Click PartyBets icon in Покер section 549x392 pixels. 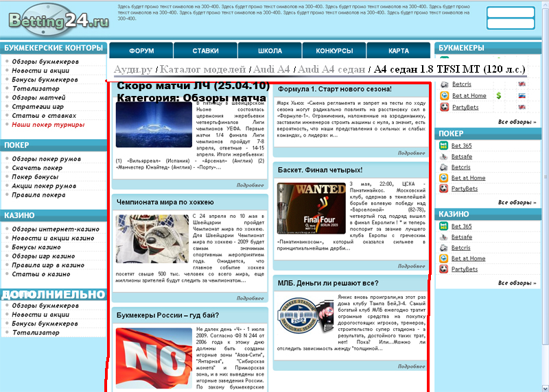(x=443, y=189)
